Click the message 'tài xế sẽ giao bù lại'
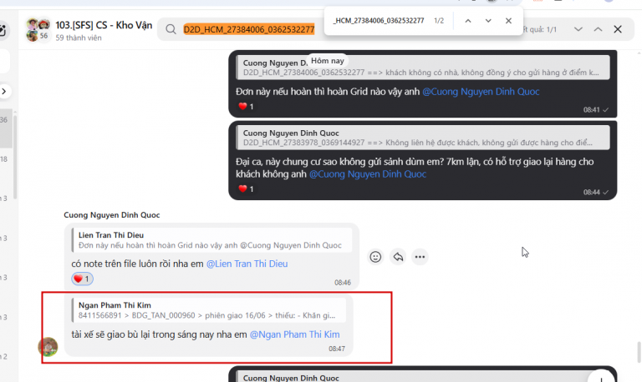Viewport: 642px width, 382px height. (x=206, y=334)
